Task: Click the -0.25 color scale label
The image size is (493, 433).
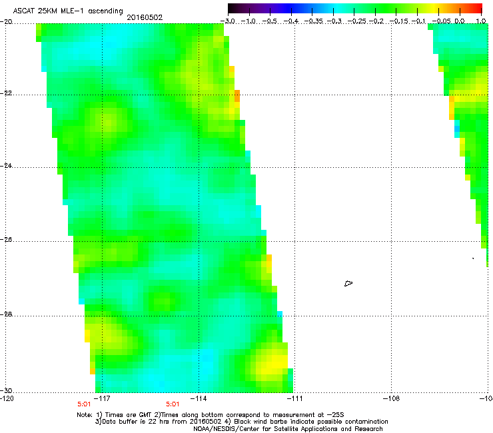Action: point(358,21)
